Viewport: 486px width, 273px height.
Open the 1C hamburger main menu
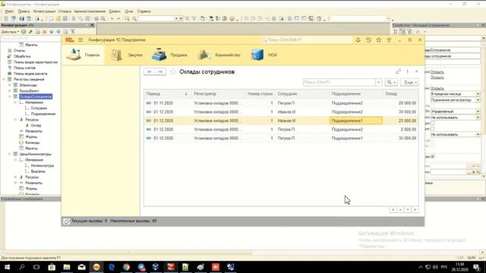point(80,40)
